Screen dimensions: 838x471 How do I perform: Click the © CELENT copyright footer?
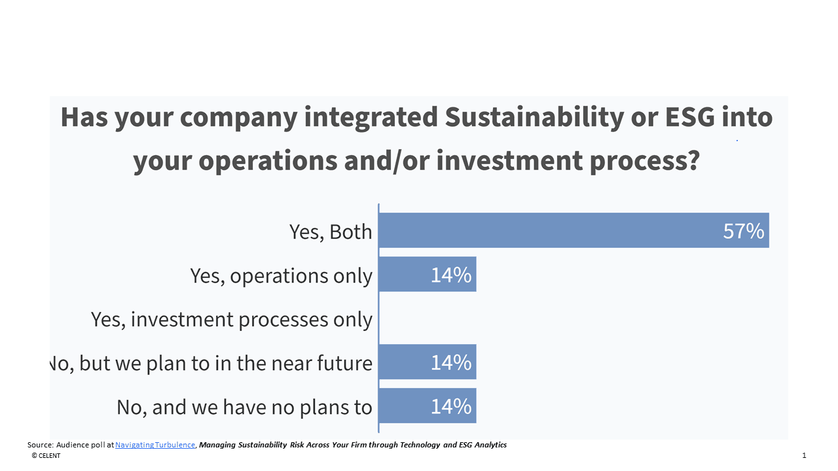coord(46,456)
